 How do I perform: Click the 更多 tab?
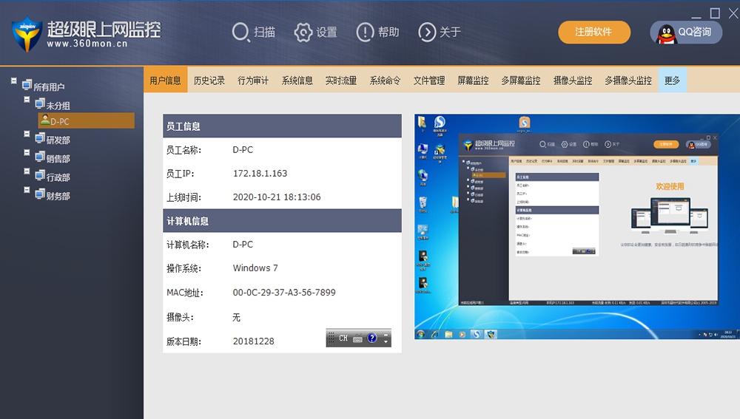(672, 80)
